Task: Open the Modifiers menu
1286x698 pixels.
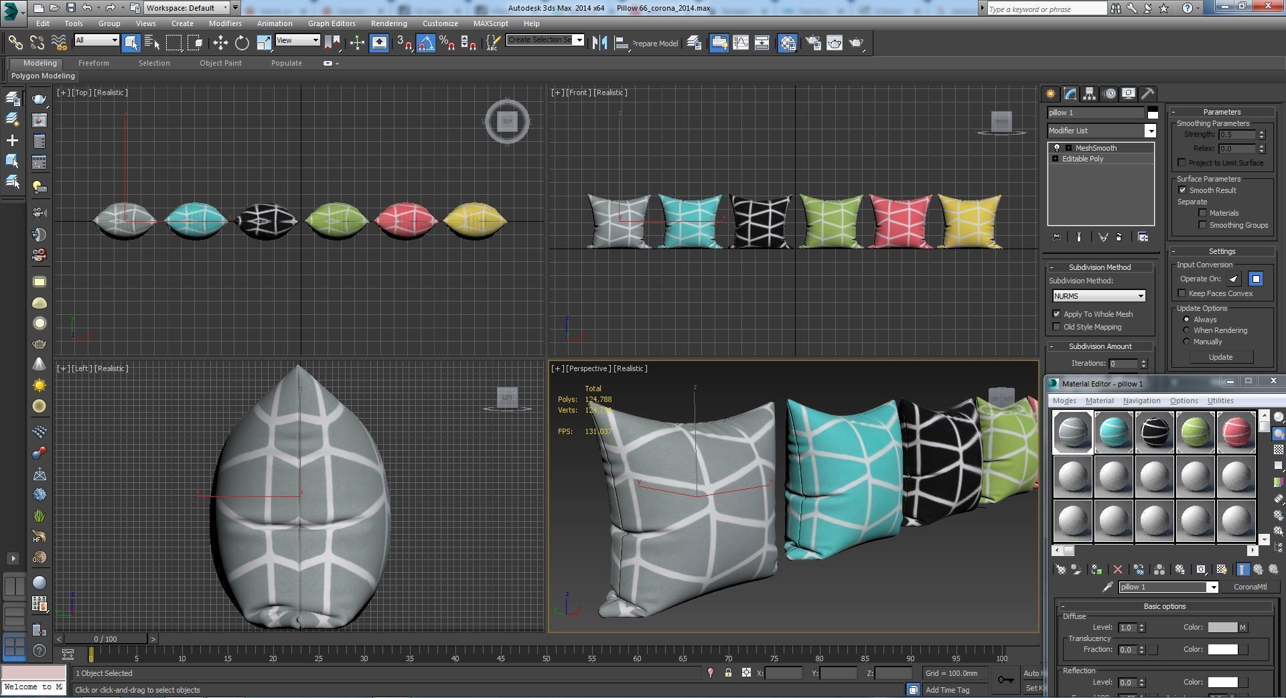Action: coord(225,23)
